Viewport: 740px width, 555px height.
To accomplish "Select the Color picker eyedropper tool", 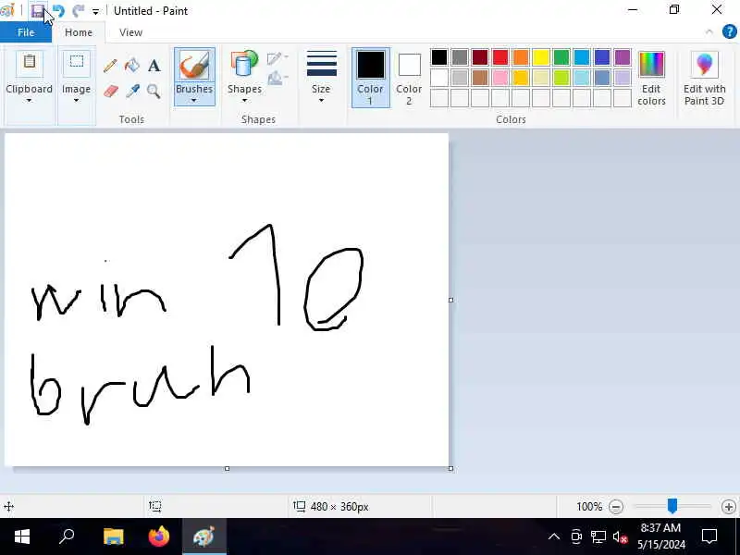I will 132,91.
